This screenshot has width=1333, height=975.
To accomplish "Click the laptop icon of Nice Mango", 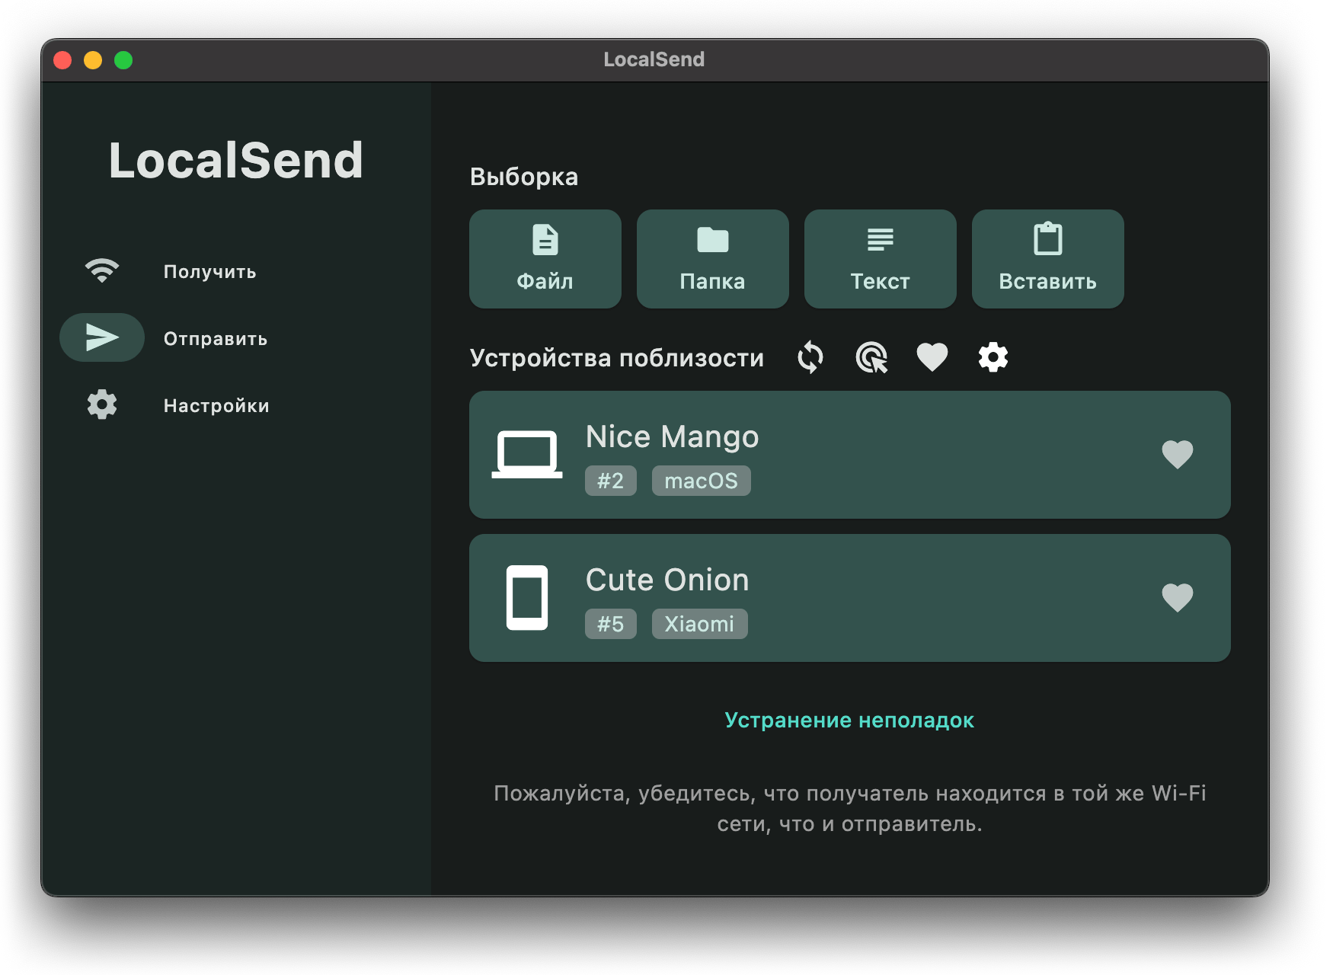I will [527, 455].
